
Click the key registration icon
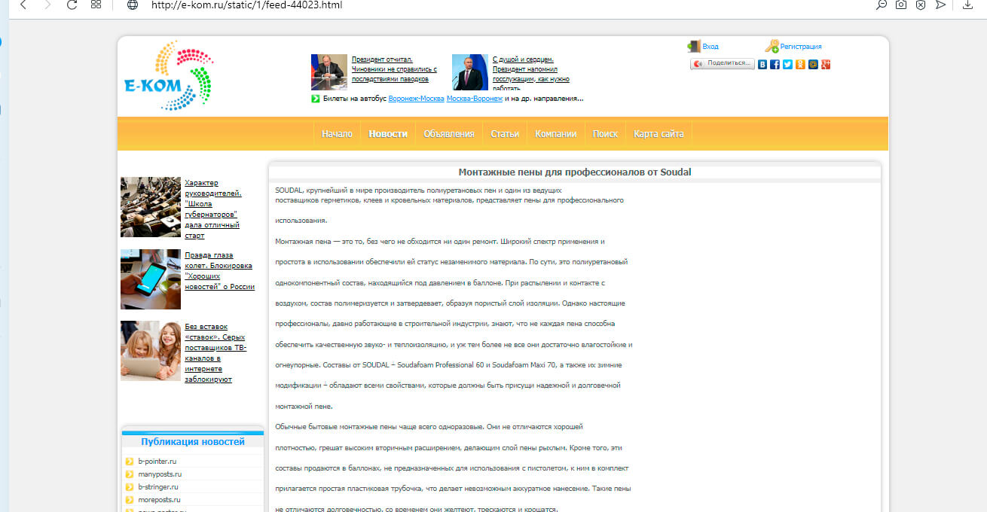[x=772, y=46]
